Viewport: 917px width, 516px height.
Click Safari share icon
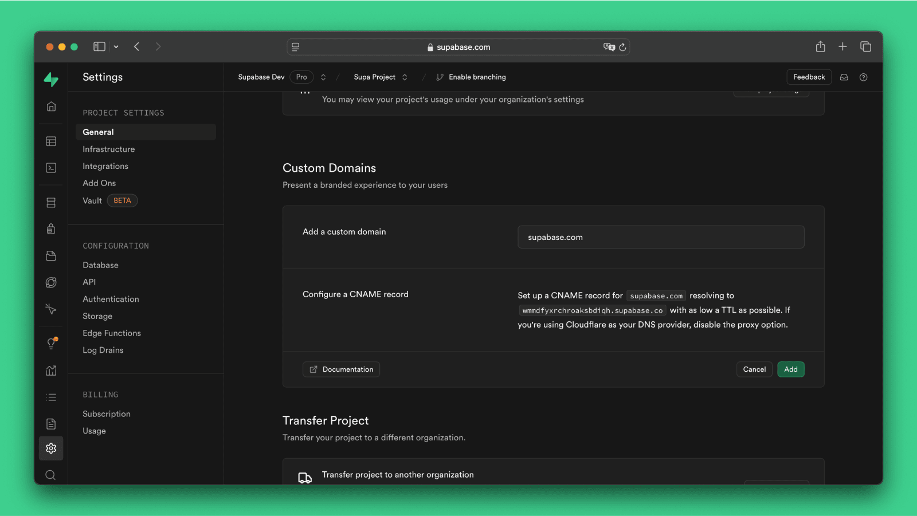pos(821,46)
